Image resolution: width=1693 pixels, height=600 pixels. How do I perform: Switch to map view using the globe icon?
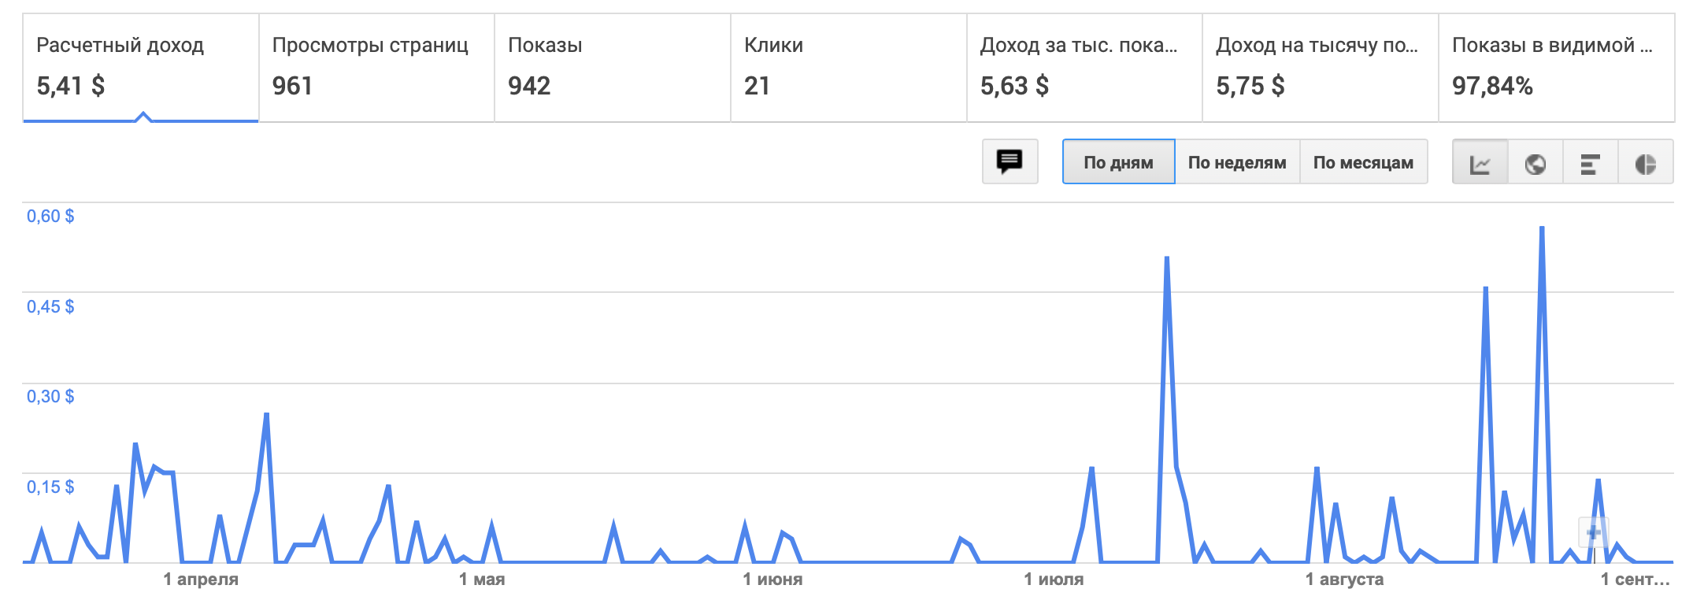[1536, 161]
